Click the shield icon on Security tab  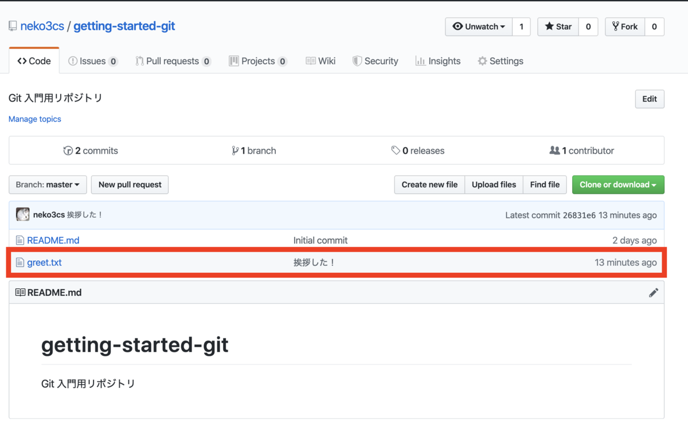357,61
